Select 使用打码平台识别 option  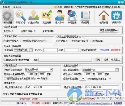[79, 41]
